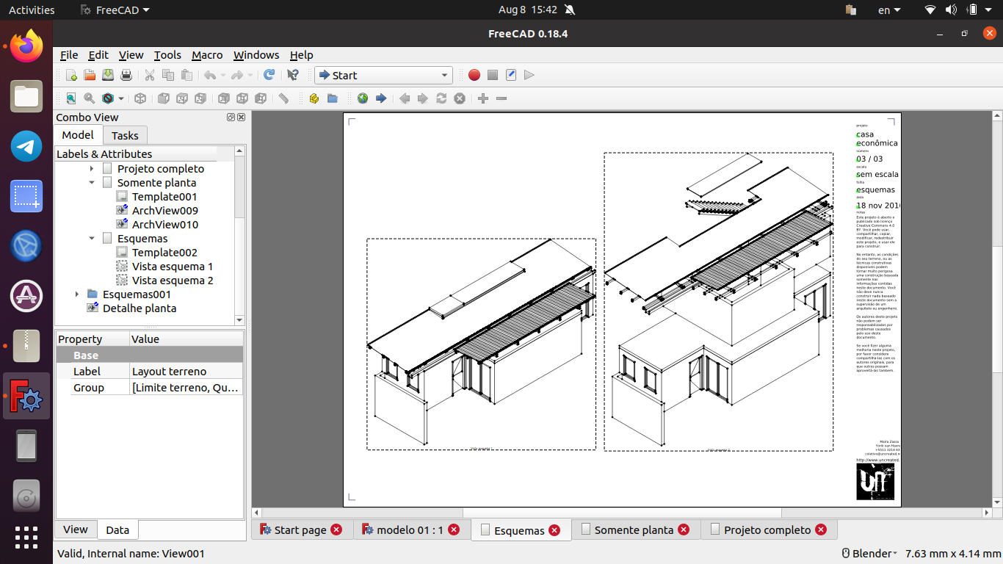1003x564 pixels.
Task: Switch to the Somente planta document tab
Action: pos(634,529)
